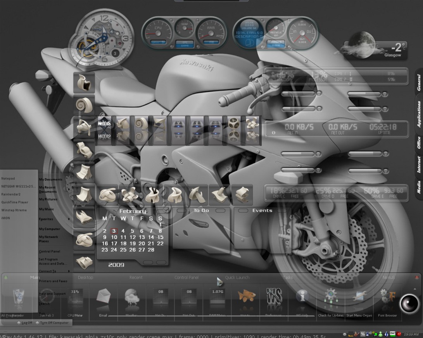Click the To Do panel heading

point(201,210)
